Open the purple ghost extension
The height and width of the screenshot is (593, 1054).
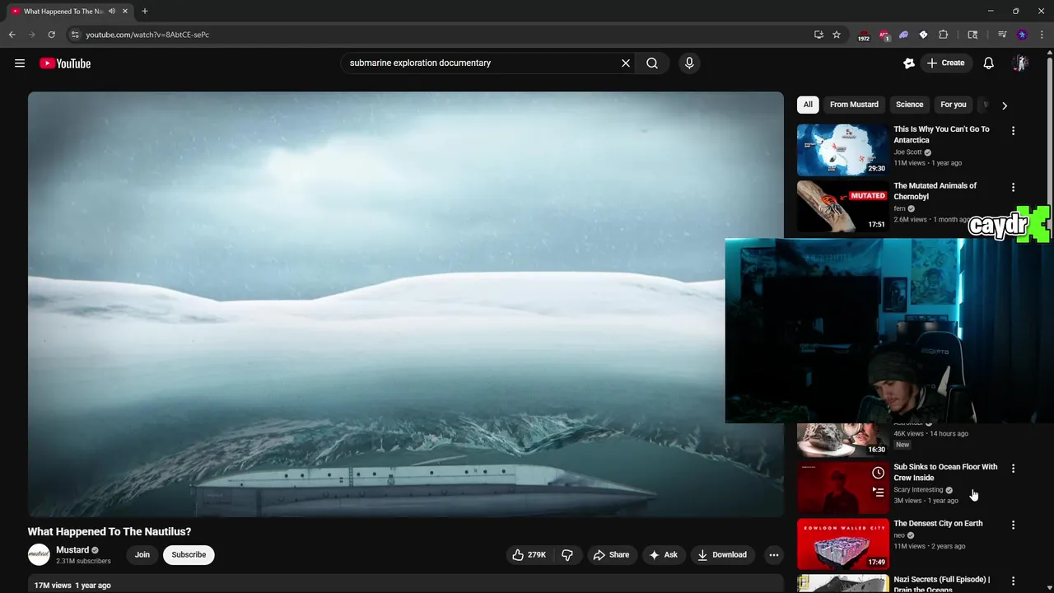tap(903, 35)
